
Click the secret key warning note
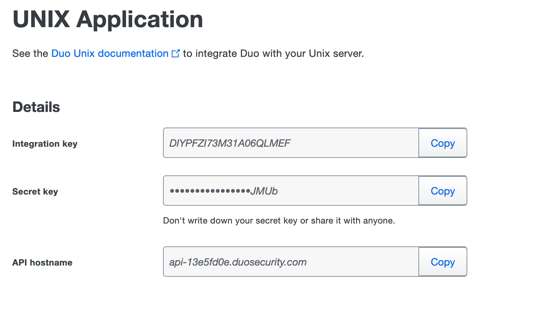279,221
